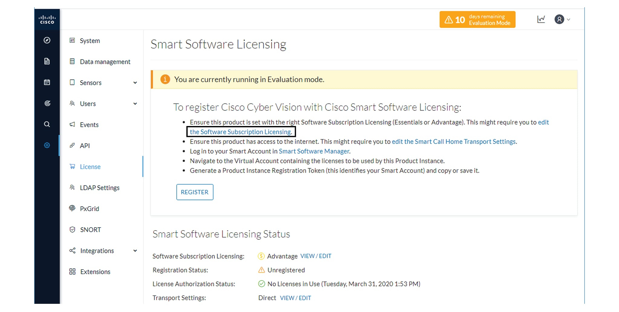The image size is (619, 312).
Task: Click the Cisco logo
Action: [x=47, y=19]
